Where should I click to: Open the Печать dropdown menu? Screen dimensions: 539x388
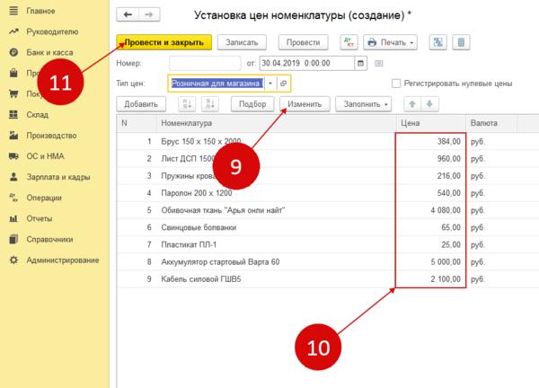click(393, 42)
